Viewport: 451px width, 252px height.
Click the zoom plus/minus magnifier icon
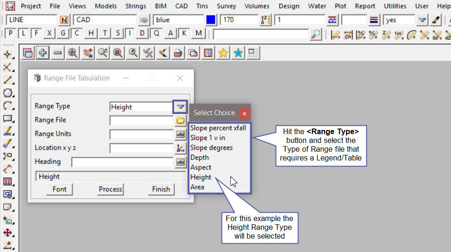(103, 53)
